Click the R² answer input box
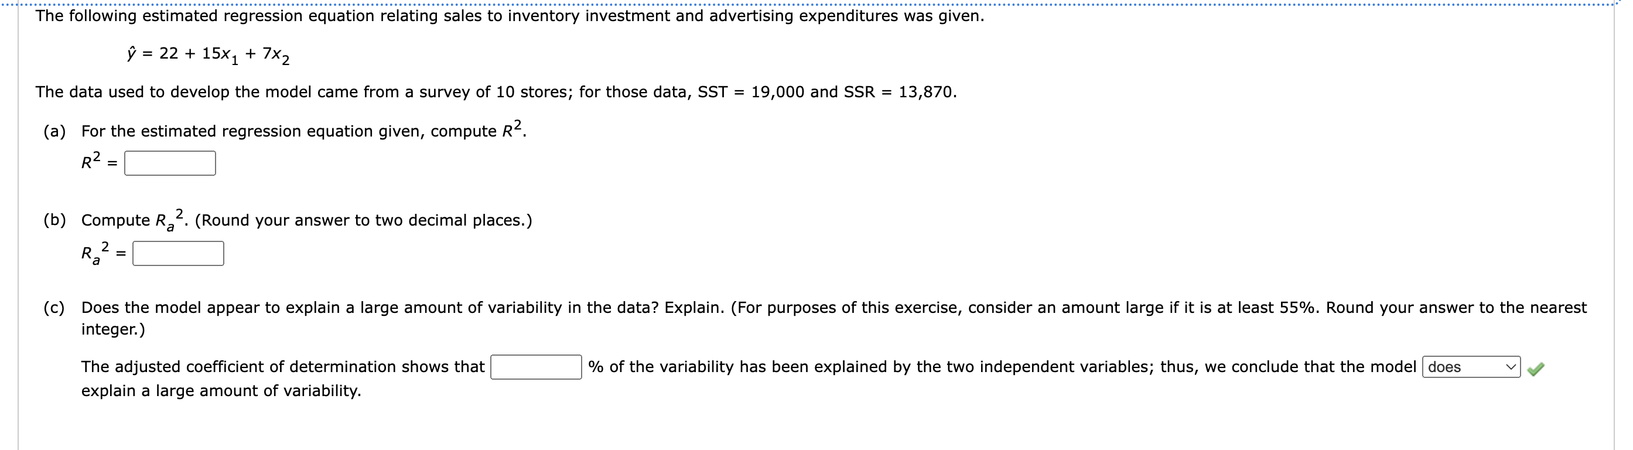 170,163
